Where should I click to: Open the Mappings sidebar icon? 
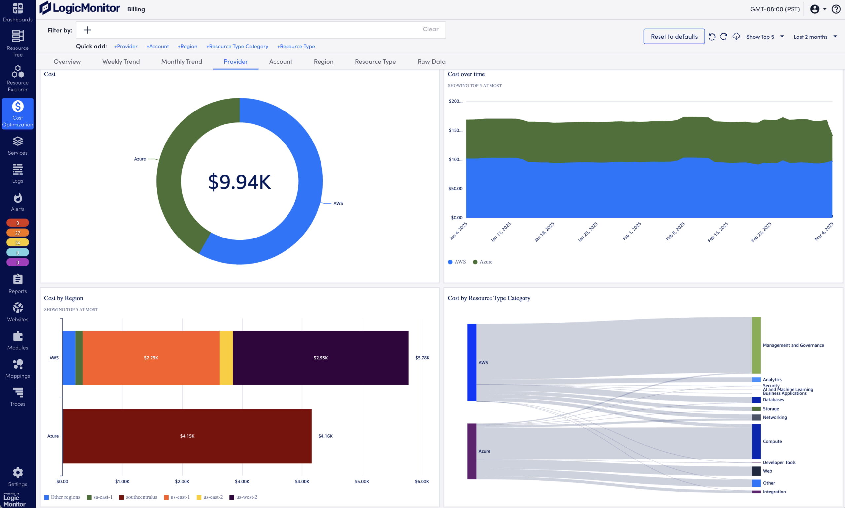(17, 365)
